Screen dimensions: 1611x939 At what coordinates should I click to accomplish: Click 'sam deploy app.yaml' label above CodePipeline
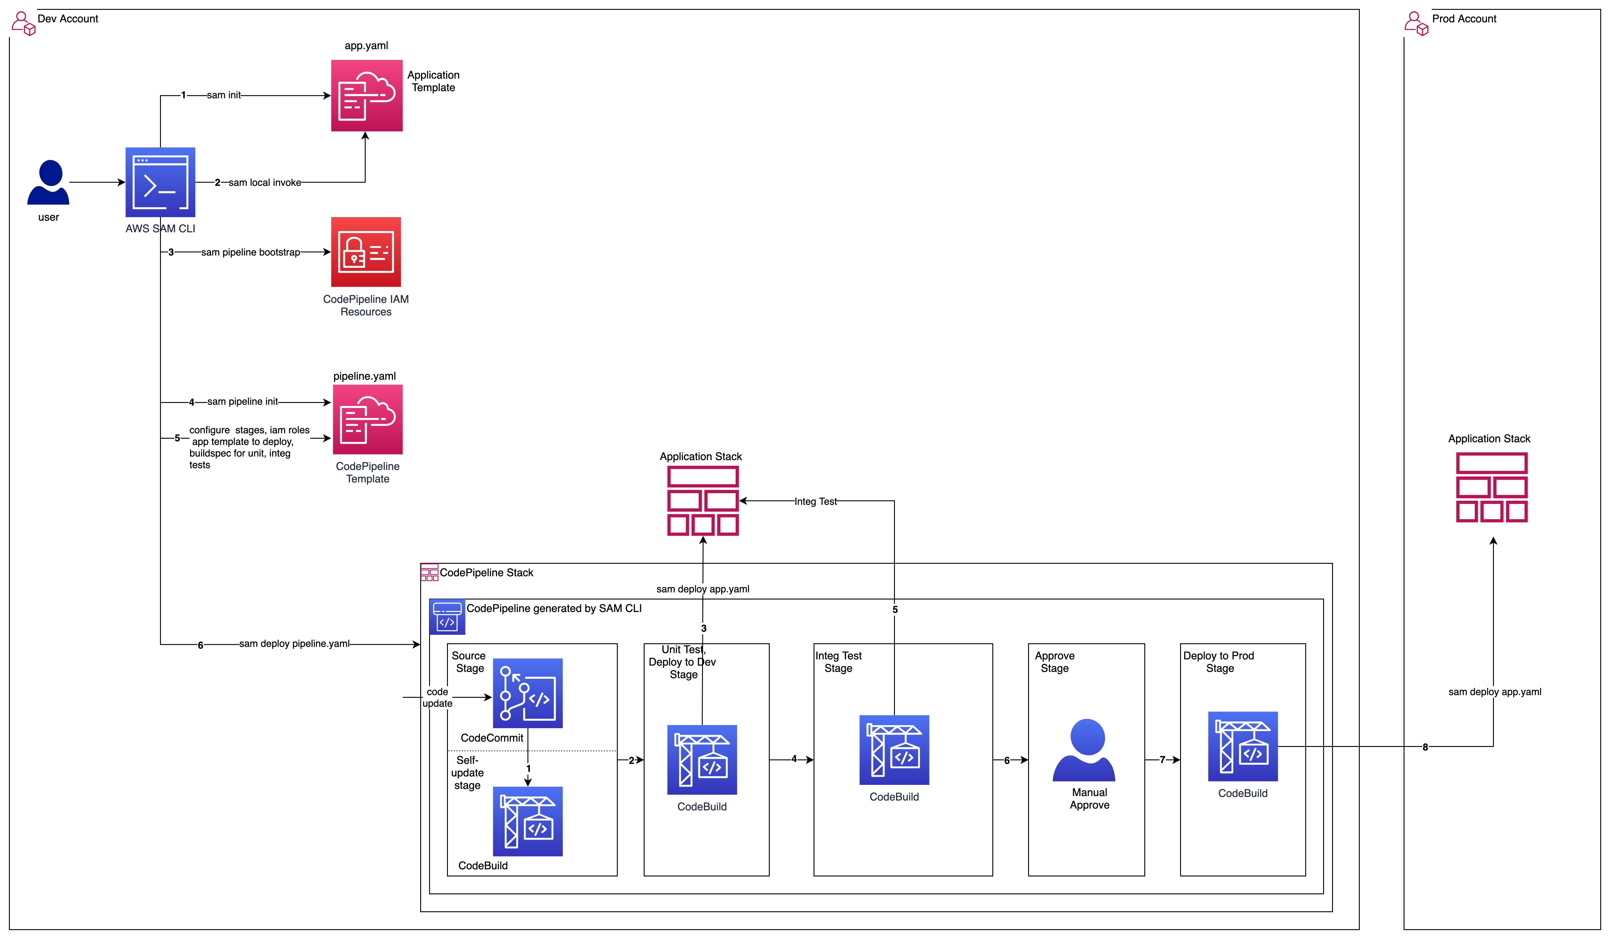(x=703, y=589)
